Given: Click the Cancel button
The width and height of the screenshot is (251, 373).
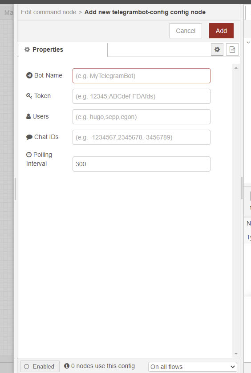Looking at the screenshot, I should [x=186, y=31].
